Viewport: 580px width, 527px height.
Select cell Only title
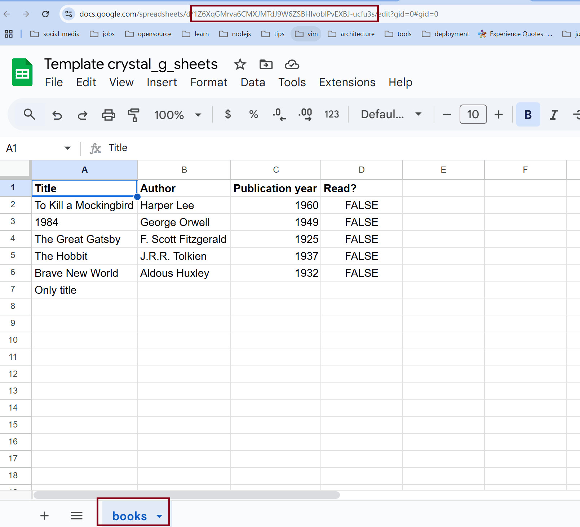(x=84, y=290)
